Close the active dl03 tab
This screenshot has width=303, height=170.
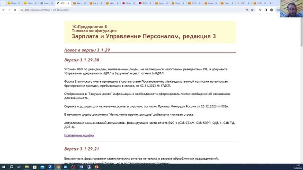point(68,3)
